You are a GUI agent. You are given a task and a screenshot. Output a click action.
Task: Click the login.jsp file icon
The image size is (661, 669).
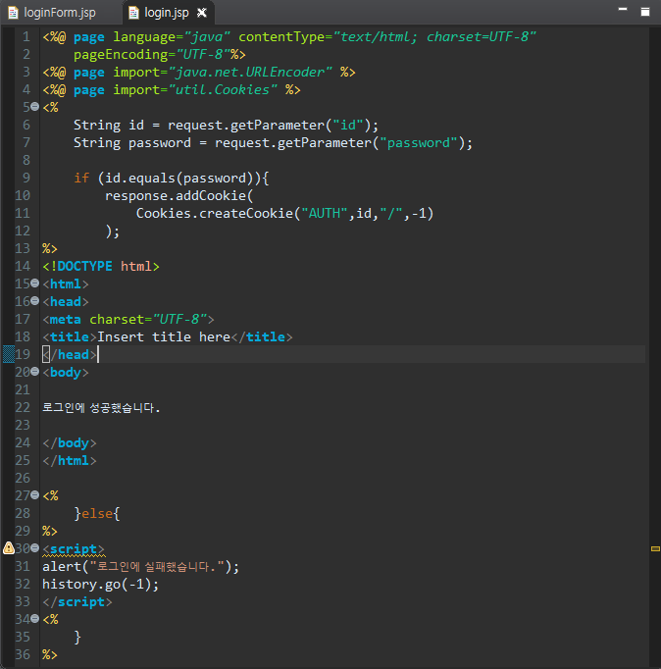(133, 13)
